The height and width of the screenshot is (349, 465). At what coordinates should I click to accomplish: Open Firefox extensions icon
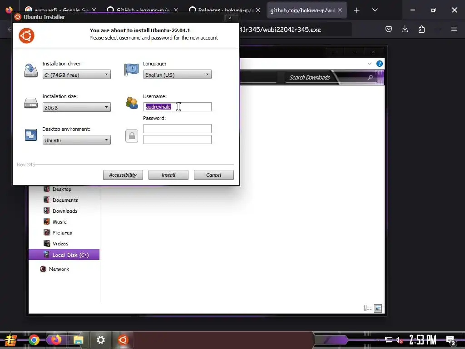421,29
